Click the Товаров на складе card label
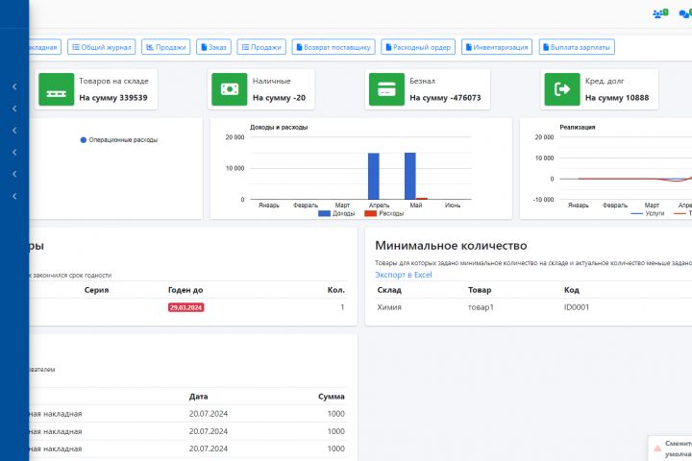This screenshot has width=692, height=461. (113, 81)
